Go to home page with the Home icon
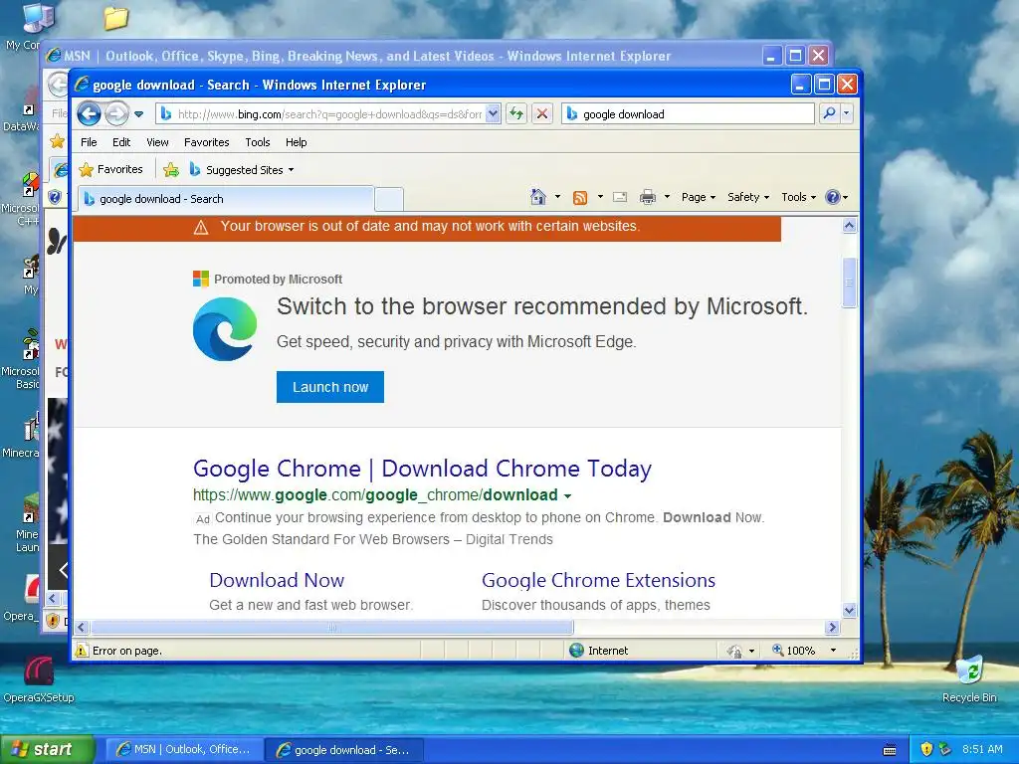 (538, 197)
